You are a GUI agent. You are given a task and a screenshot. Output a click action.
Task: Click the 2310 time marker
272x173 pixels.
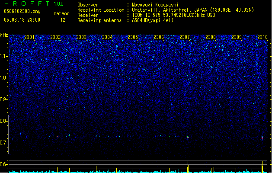[x=262, y=37]
